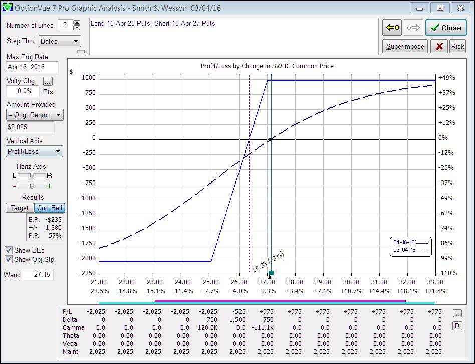475x364 pixels.
Task: Select the Curr Bell results toggle
Action: tap(50, 208)
